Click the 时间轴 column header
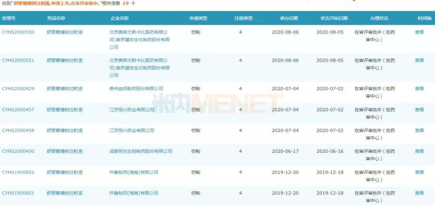This screenshot has height=205, width=435. point(425,18)
